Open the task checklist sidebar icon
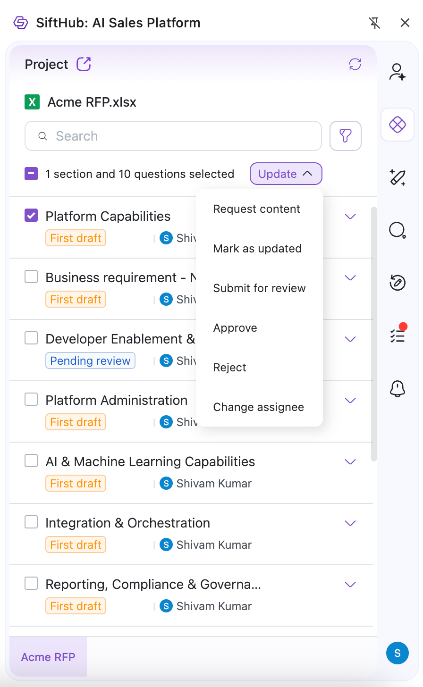This screenshot has width=423, height=687. (397, 335)
